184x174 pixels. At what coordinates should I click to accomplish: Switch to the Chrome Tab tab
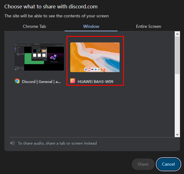click(34, 26)
